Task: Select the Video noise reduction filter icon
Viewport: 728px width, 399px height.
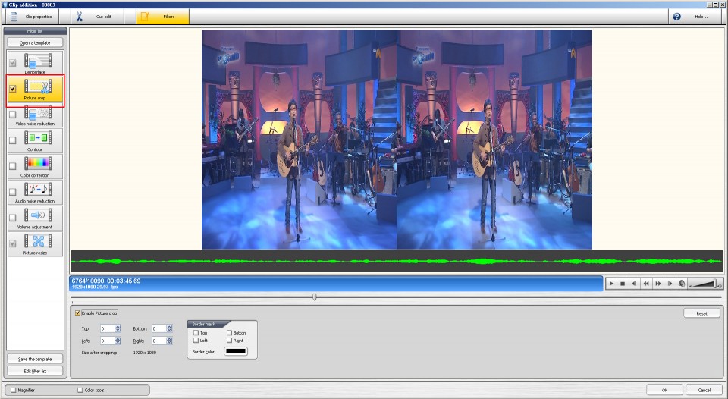Action: point(38,112)
